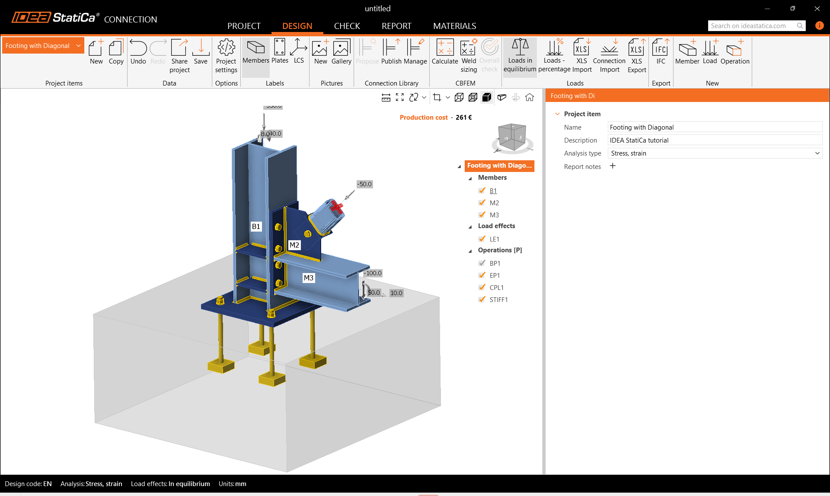Switch to the CHECK tab
Viewport: 830px width, 496px height.
pyautogui.click(x=347, y=26)
